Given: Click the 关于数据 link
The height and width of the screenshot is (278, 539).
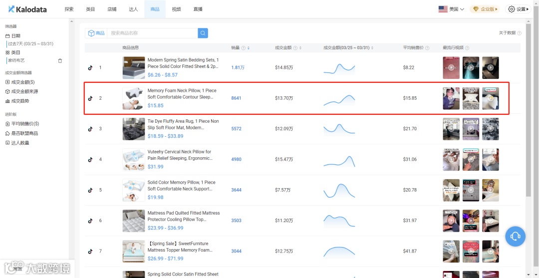Looking at the screenshot, I should [x=508, y=33].
